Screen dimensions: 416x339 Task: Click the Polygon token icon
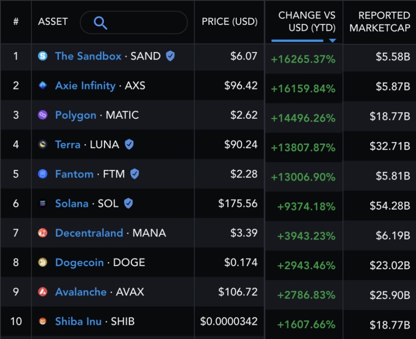click(43, 115)
